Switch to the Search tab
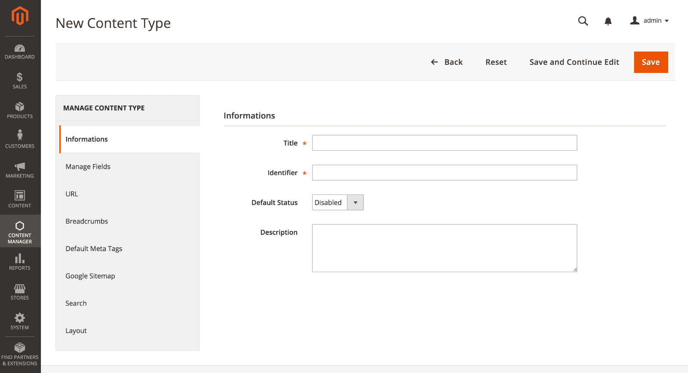 (128, 303)
